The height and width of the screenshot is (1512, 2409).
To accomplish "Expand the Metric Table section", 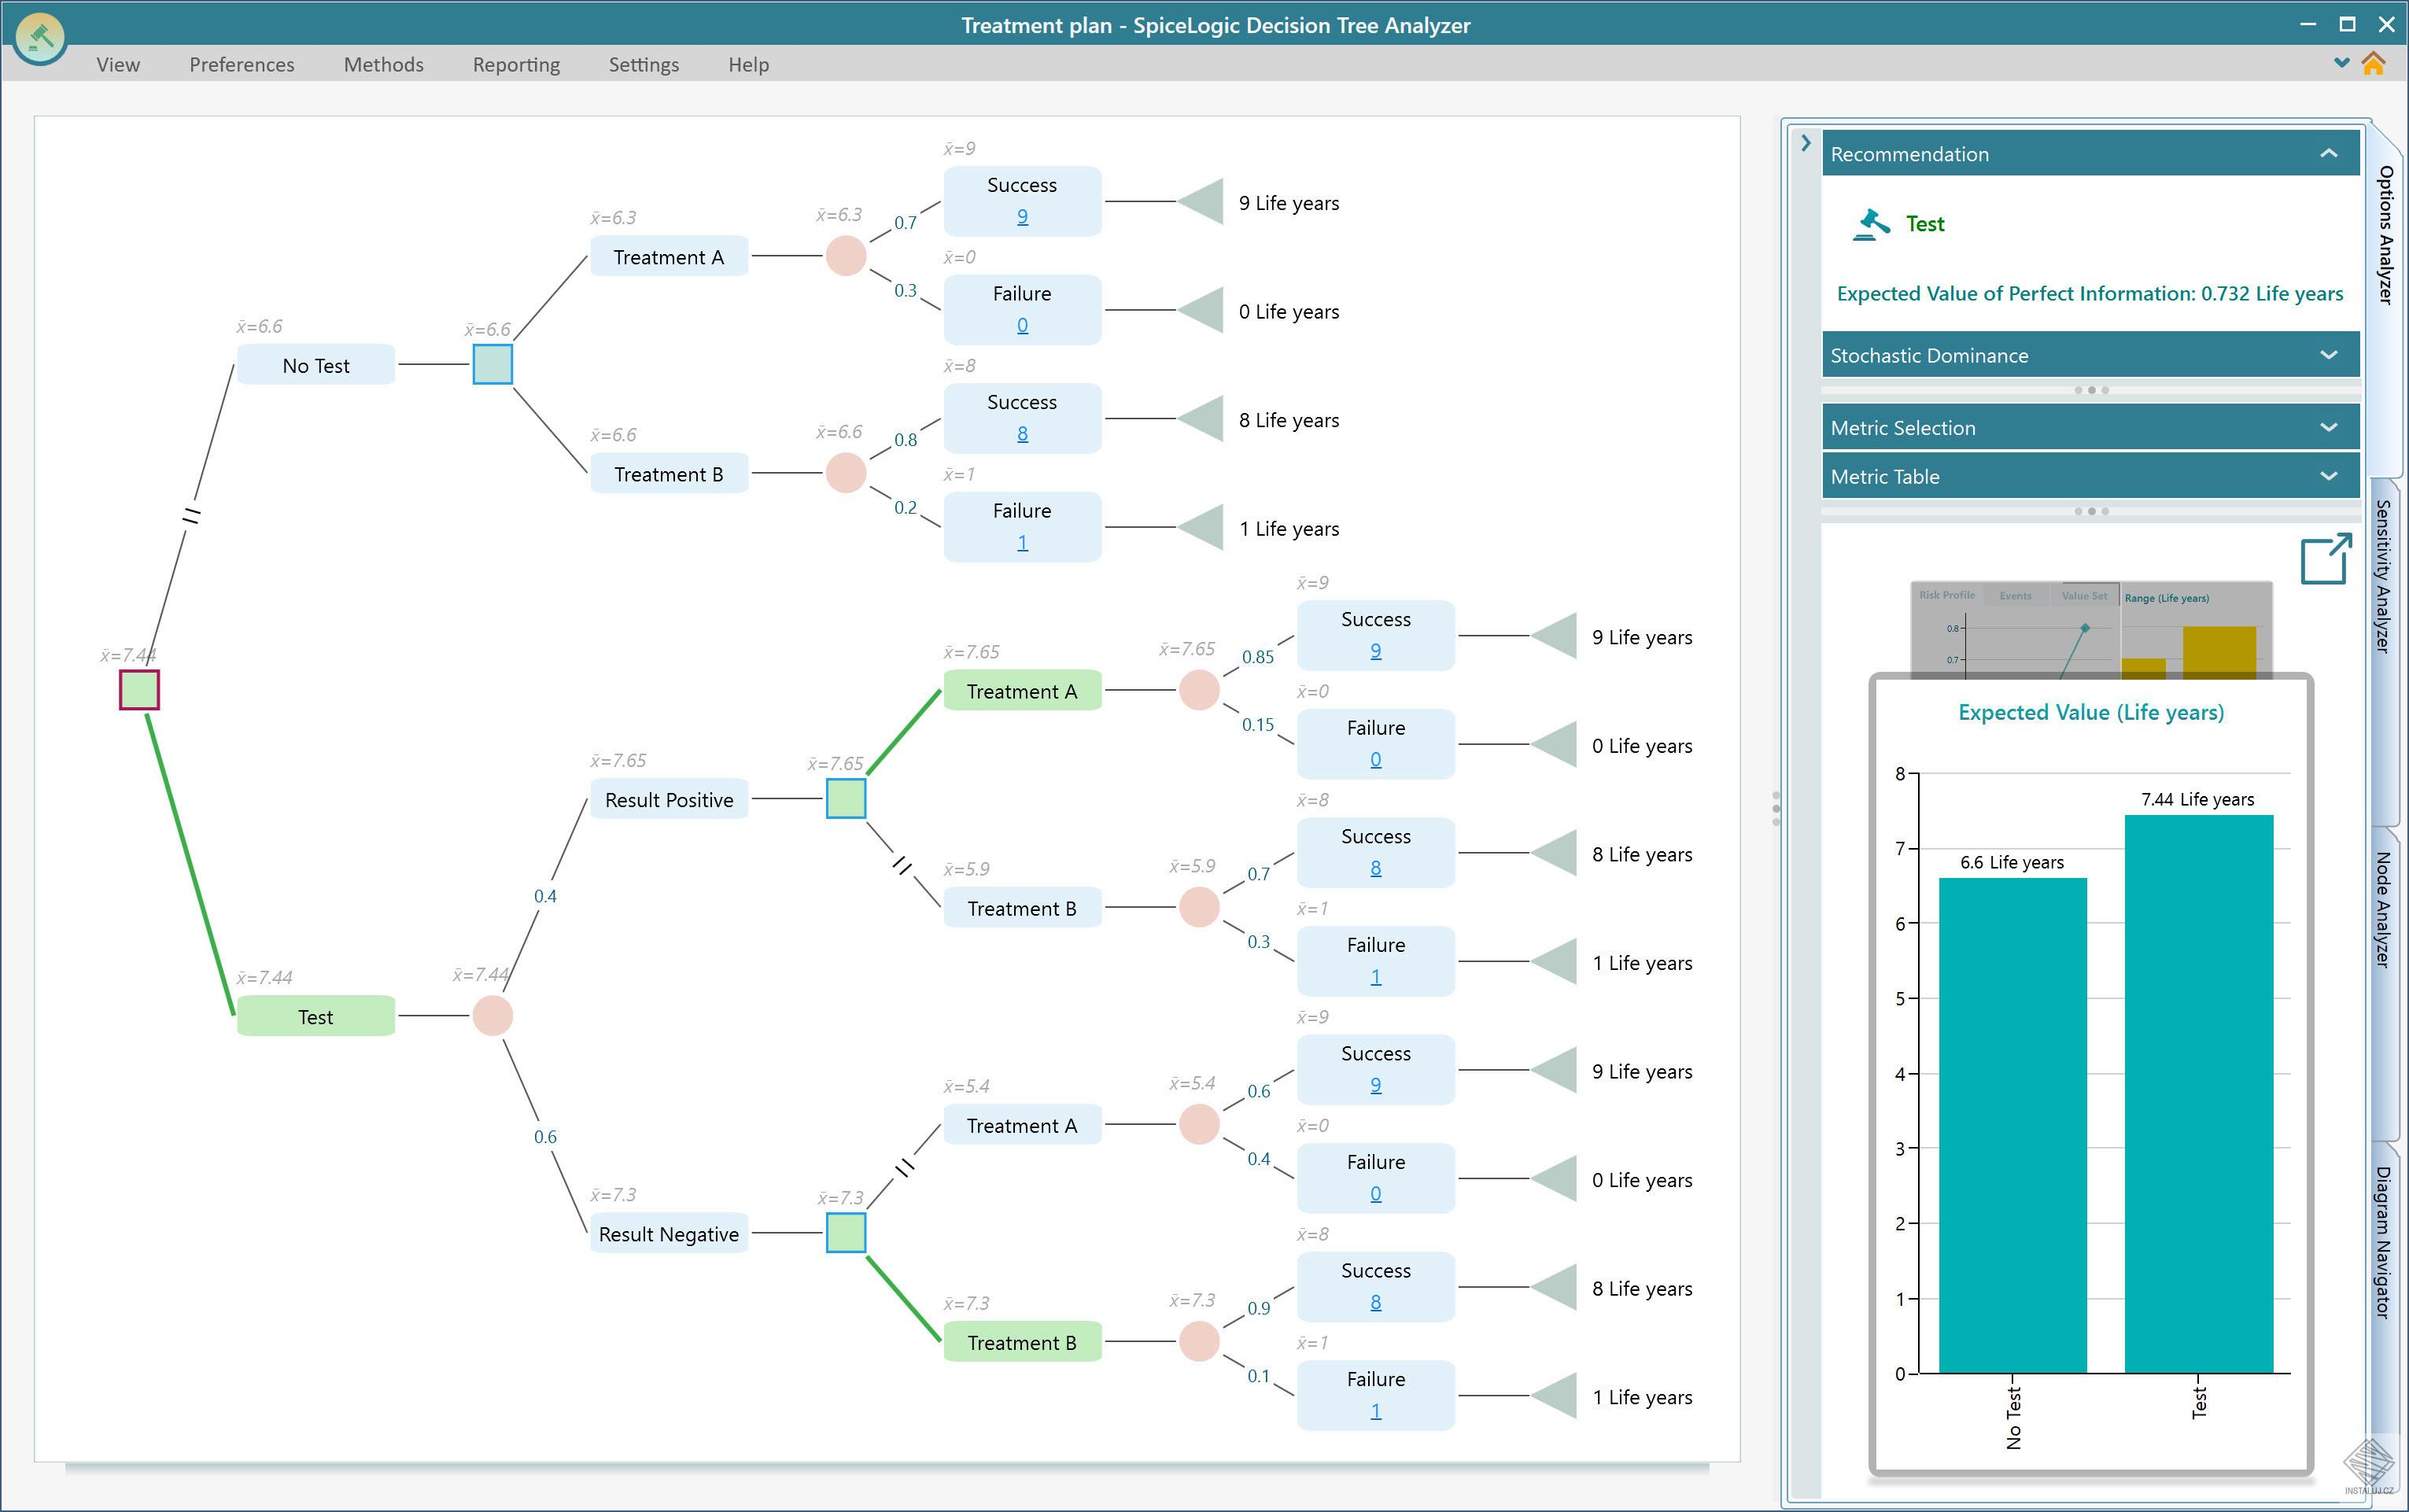I will click(x=2330, y=476).
